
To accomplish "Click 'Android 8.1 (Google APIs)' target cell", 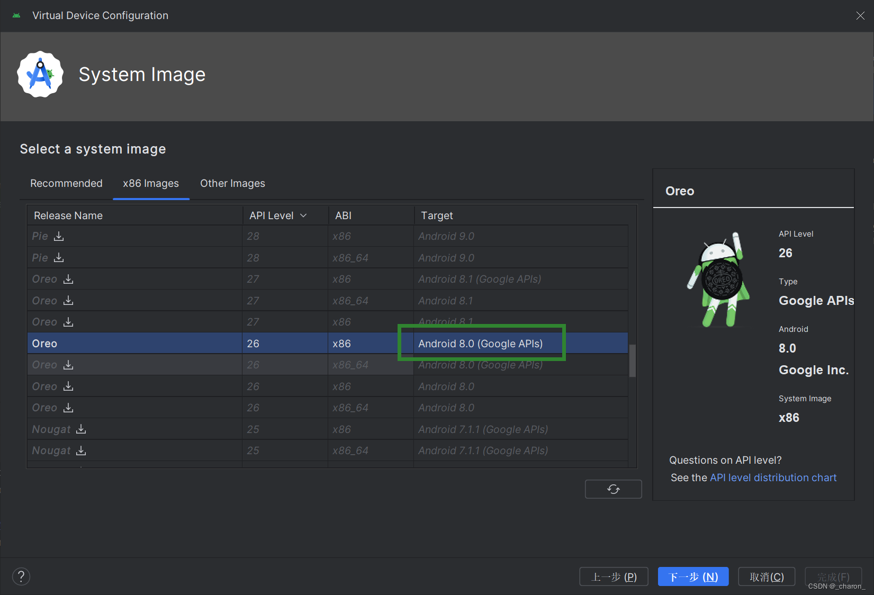I will coord(480,279).
